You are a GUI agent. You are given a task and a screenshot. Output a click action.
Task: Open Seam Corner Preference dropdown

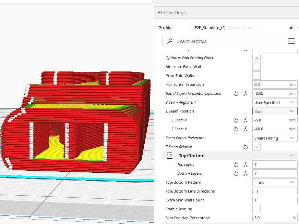click(x=275, y=138)
